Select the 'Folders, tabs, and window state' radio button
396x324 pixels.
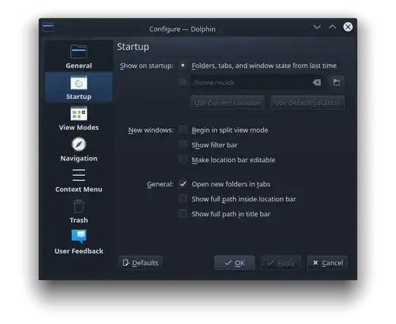[x=183, y=66]
